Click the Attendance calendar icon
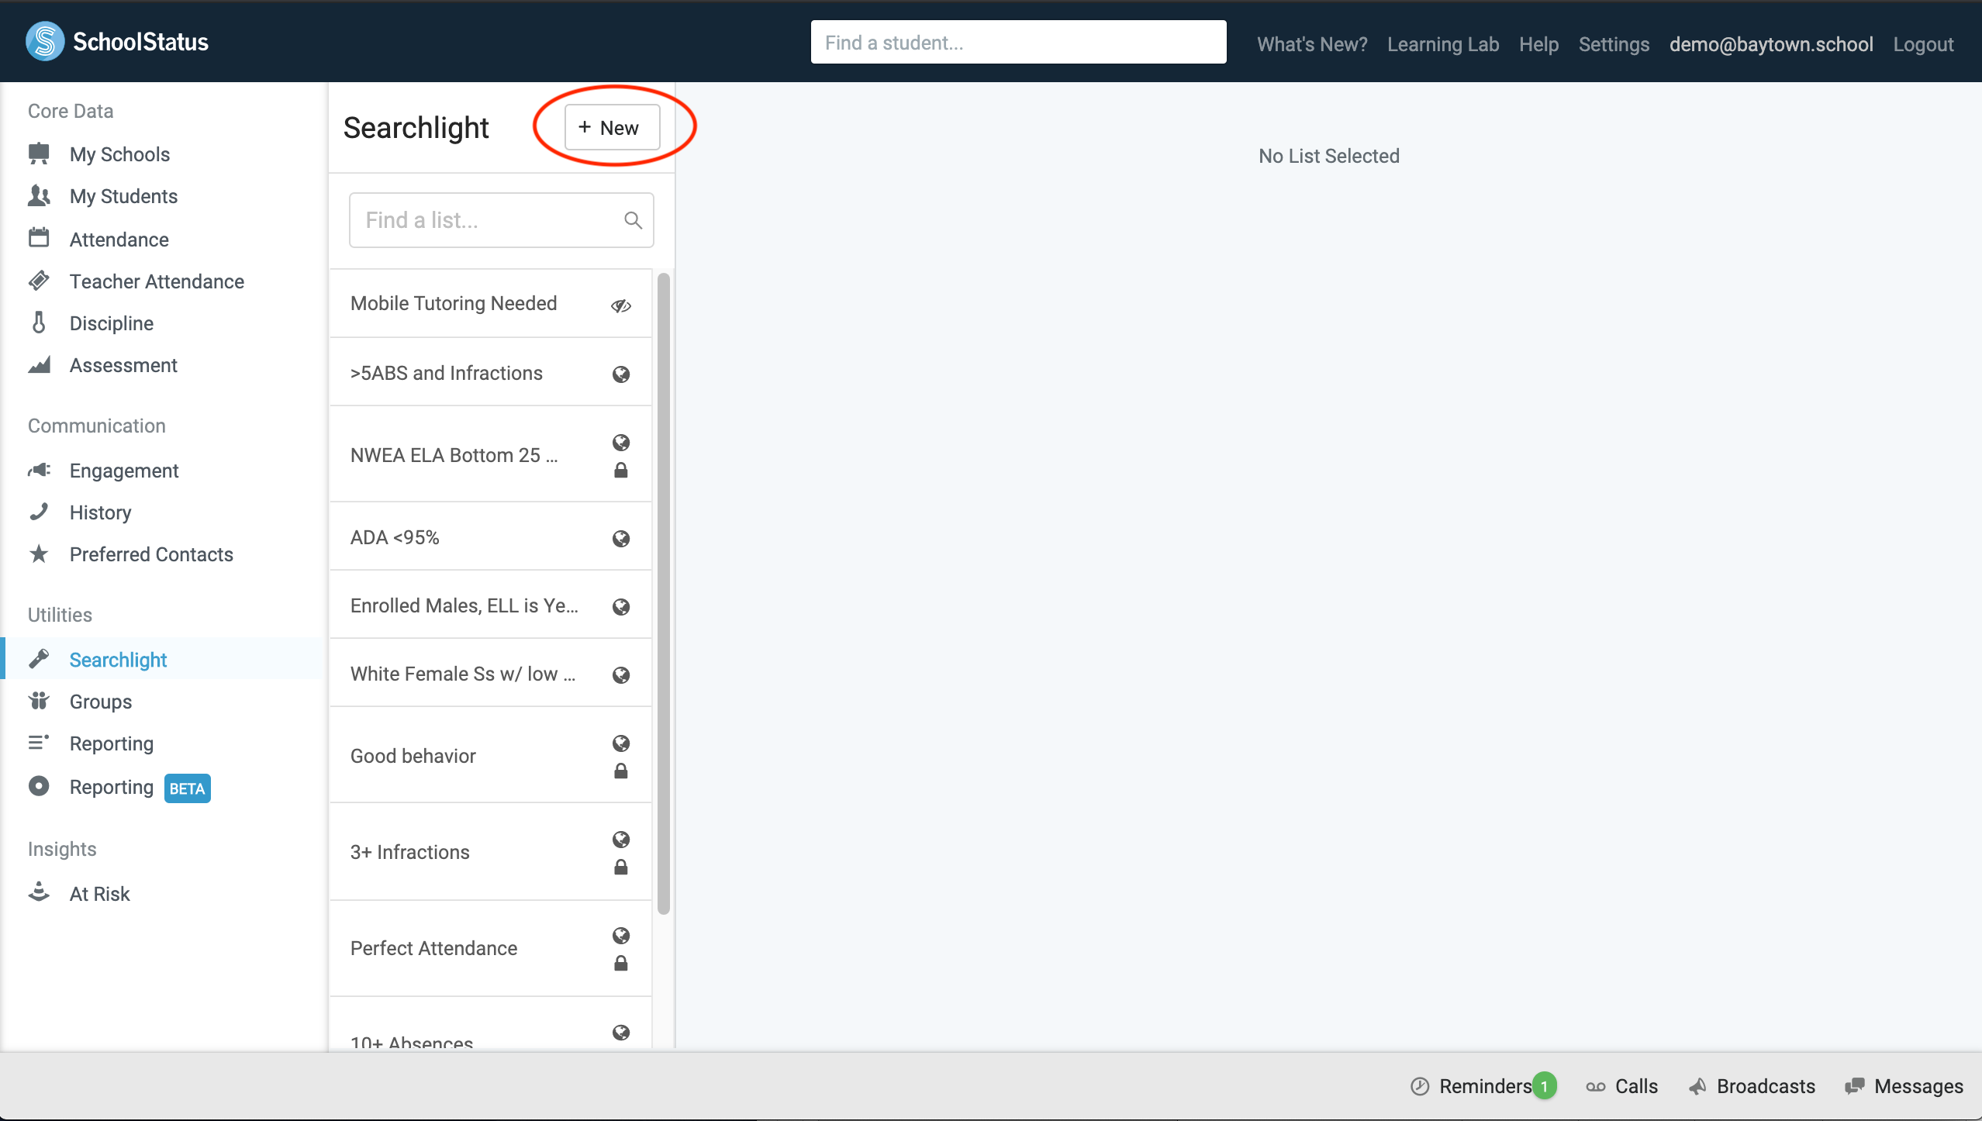1982x1121 pixels. pos(39,237)
